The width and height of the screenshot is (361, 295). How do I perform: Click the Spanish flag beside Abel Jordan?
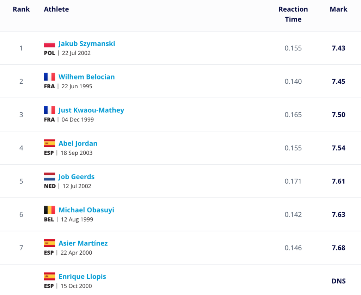[x=49, y=143]
